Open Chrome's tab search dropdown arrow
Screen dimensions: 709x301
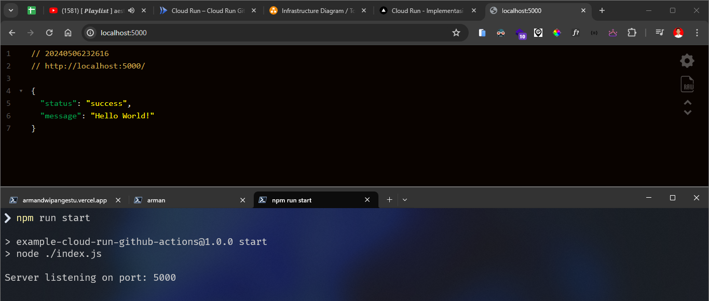pos(10,10)
